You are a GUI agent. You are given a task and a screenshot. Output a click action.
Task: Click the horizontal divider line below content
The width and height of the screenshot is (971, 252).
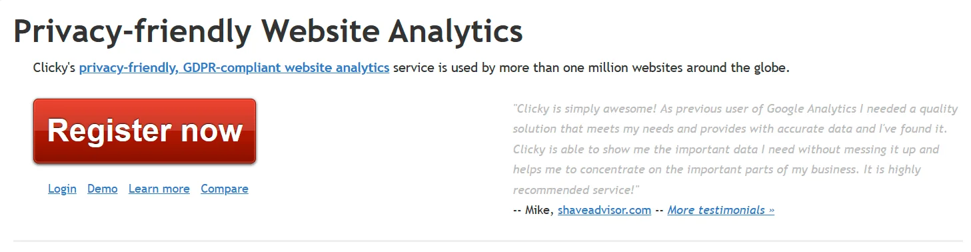click(488, 241)
